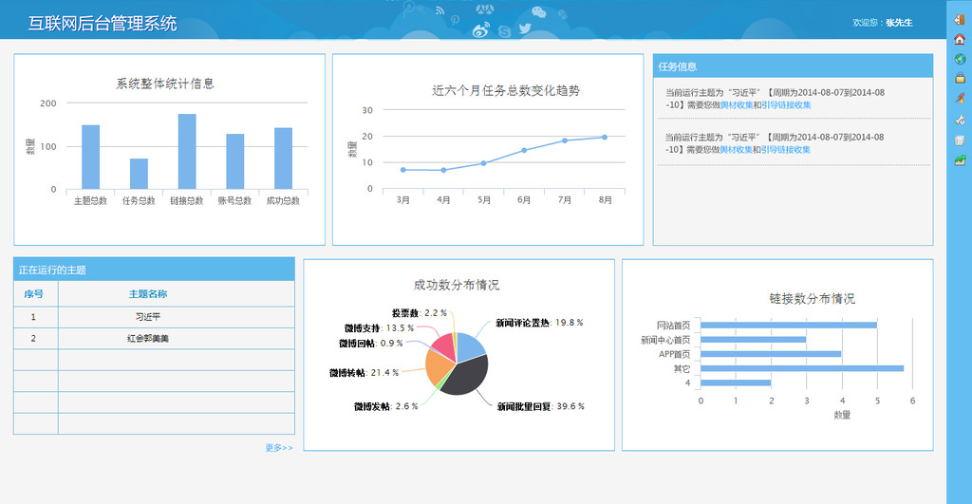
Task: Click the 微博回帖: 0.9 % pie label
Action: [371, 343]
